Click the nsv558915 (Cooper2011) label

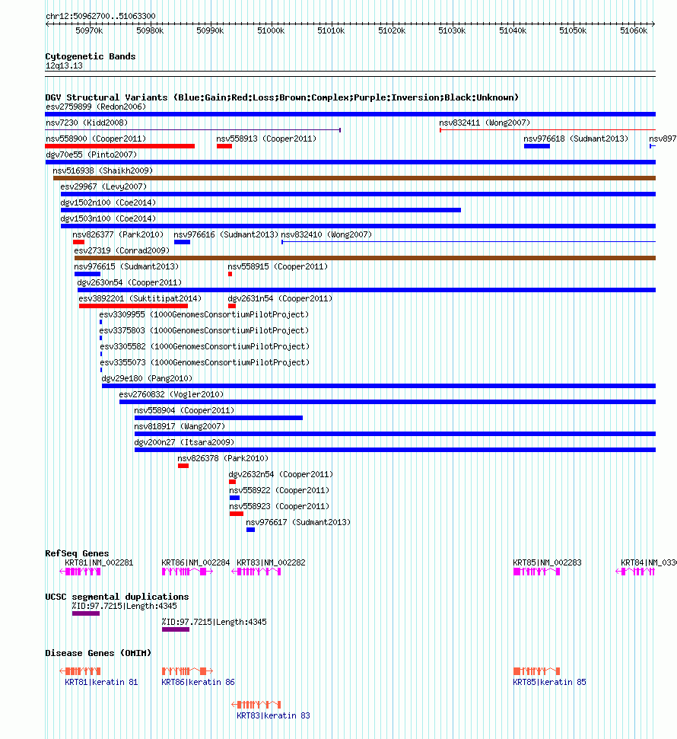pos(278,266)
